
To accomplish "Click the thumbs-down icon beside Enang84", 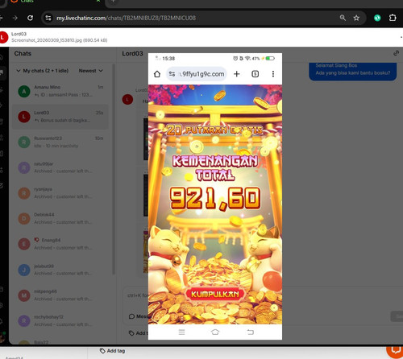I will (x=36, y=240).
